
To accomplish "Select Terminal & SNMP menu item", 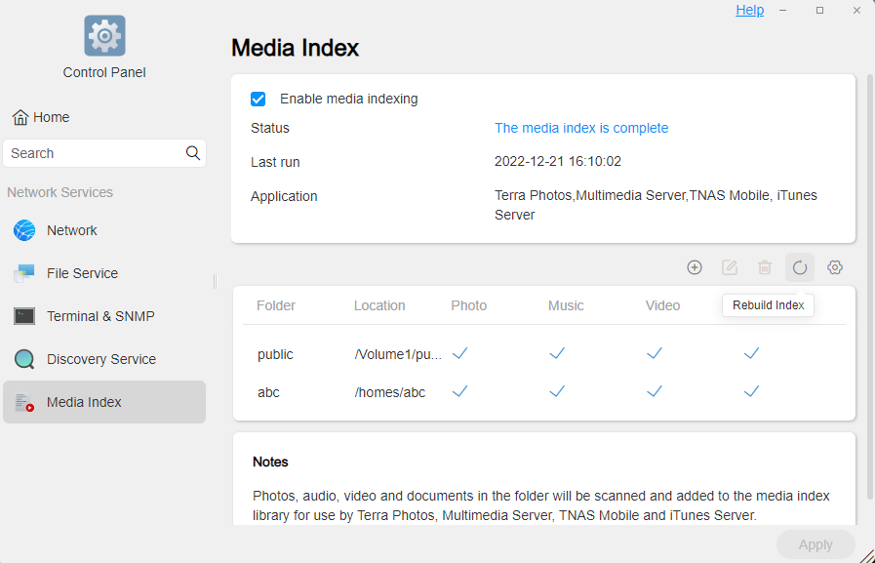I will 104,316.
